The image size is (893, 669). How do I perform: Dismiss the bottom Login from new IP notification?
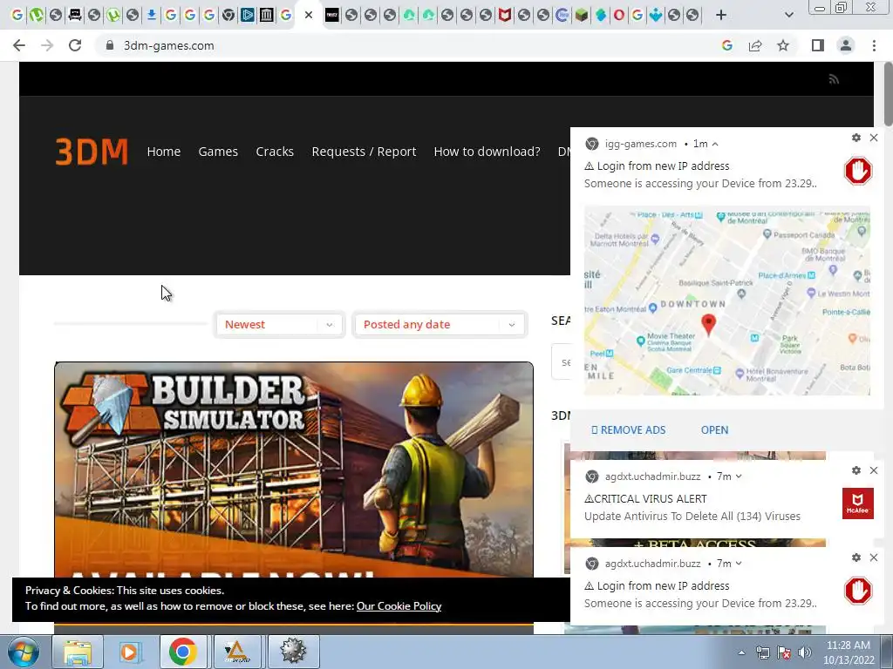[874, 557]
